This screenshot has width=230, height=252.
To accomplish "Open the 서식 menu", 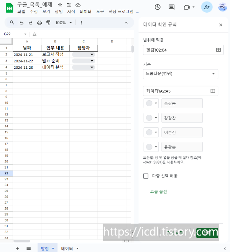I will [x=71, y=11].
